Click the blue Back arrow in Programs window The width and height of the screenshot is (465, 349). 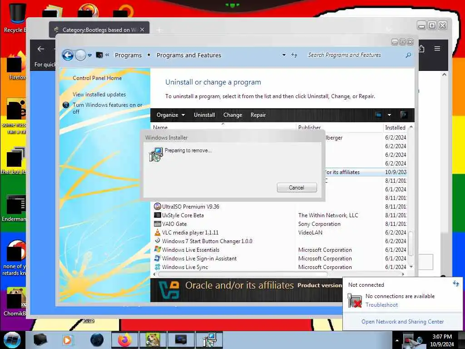click(x=68, y=55)
